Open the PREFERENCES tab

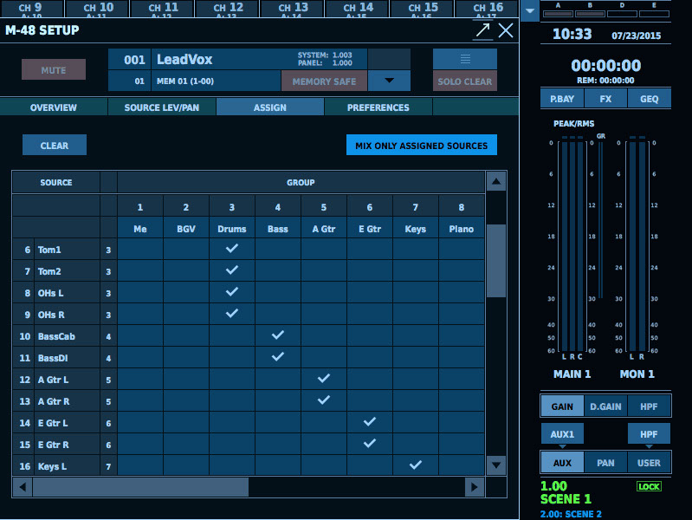pyautogui.click(x=378, y=107)
